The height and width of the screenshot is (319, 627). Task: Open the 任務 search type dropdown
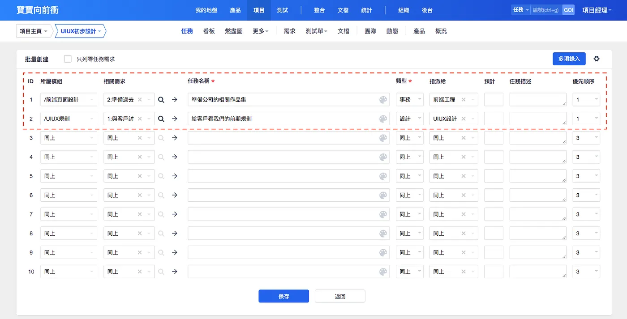(x=521, y=10)
